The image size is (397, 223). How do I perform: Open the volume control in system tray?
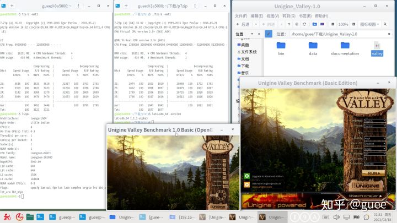(336, 217)
